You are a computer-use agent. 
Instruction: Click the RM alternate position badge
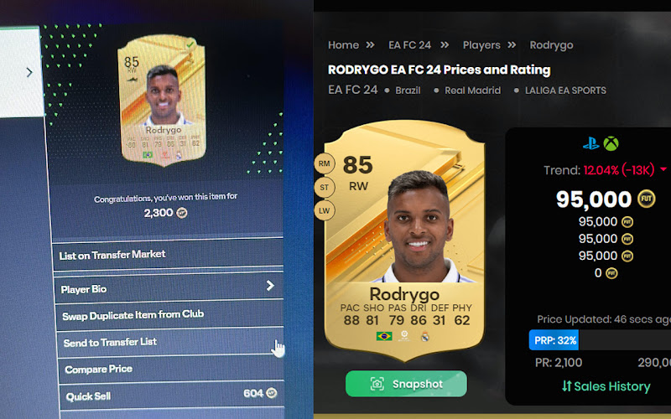[x=325, y=163]
